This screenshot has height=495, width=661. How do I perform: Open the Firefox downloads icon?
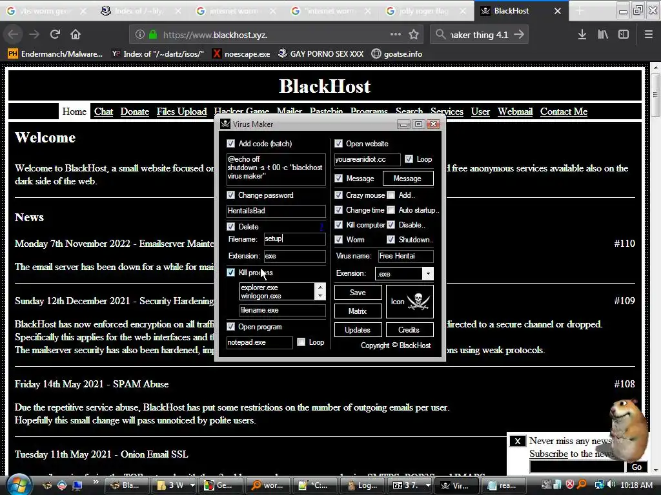(x=582, y=35)
